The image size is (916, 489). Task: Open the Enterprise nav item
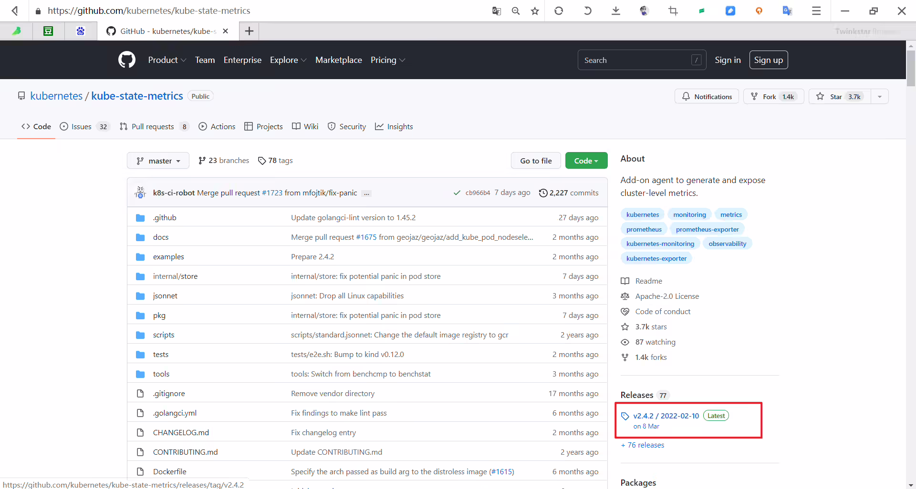pos(242,60)
